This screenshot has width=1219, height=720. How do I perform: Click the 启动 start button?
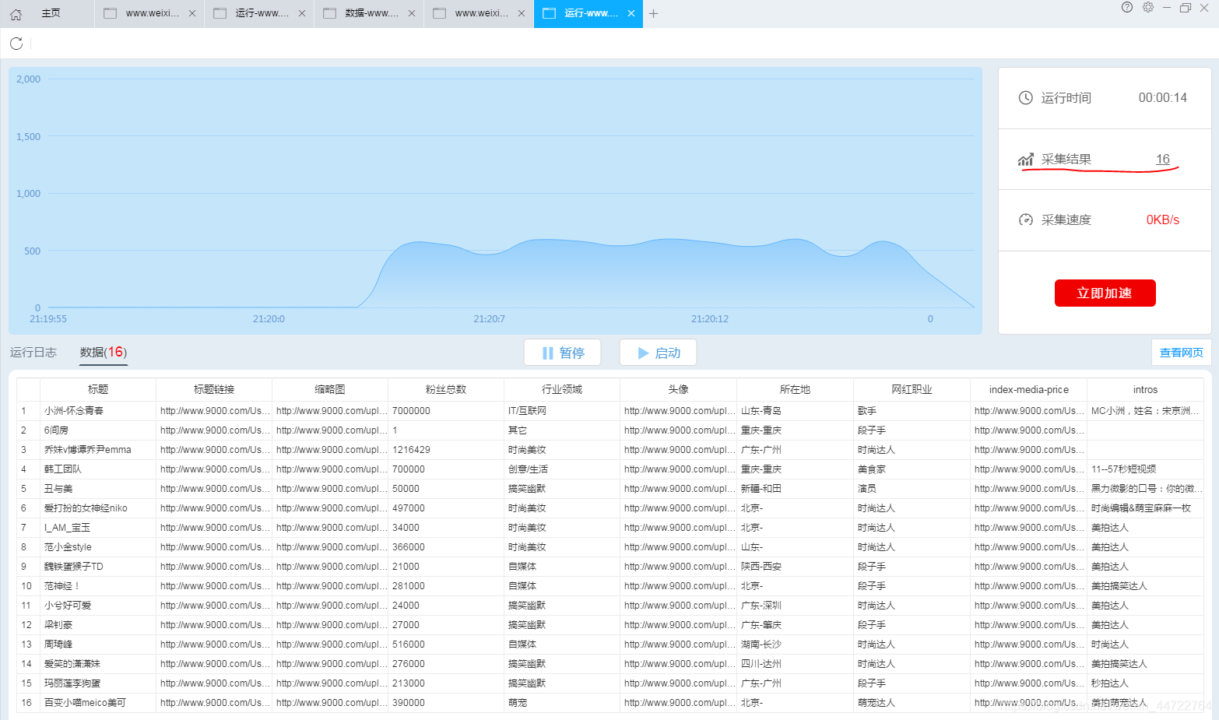(658, 353)
